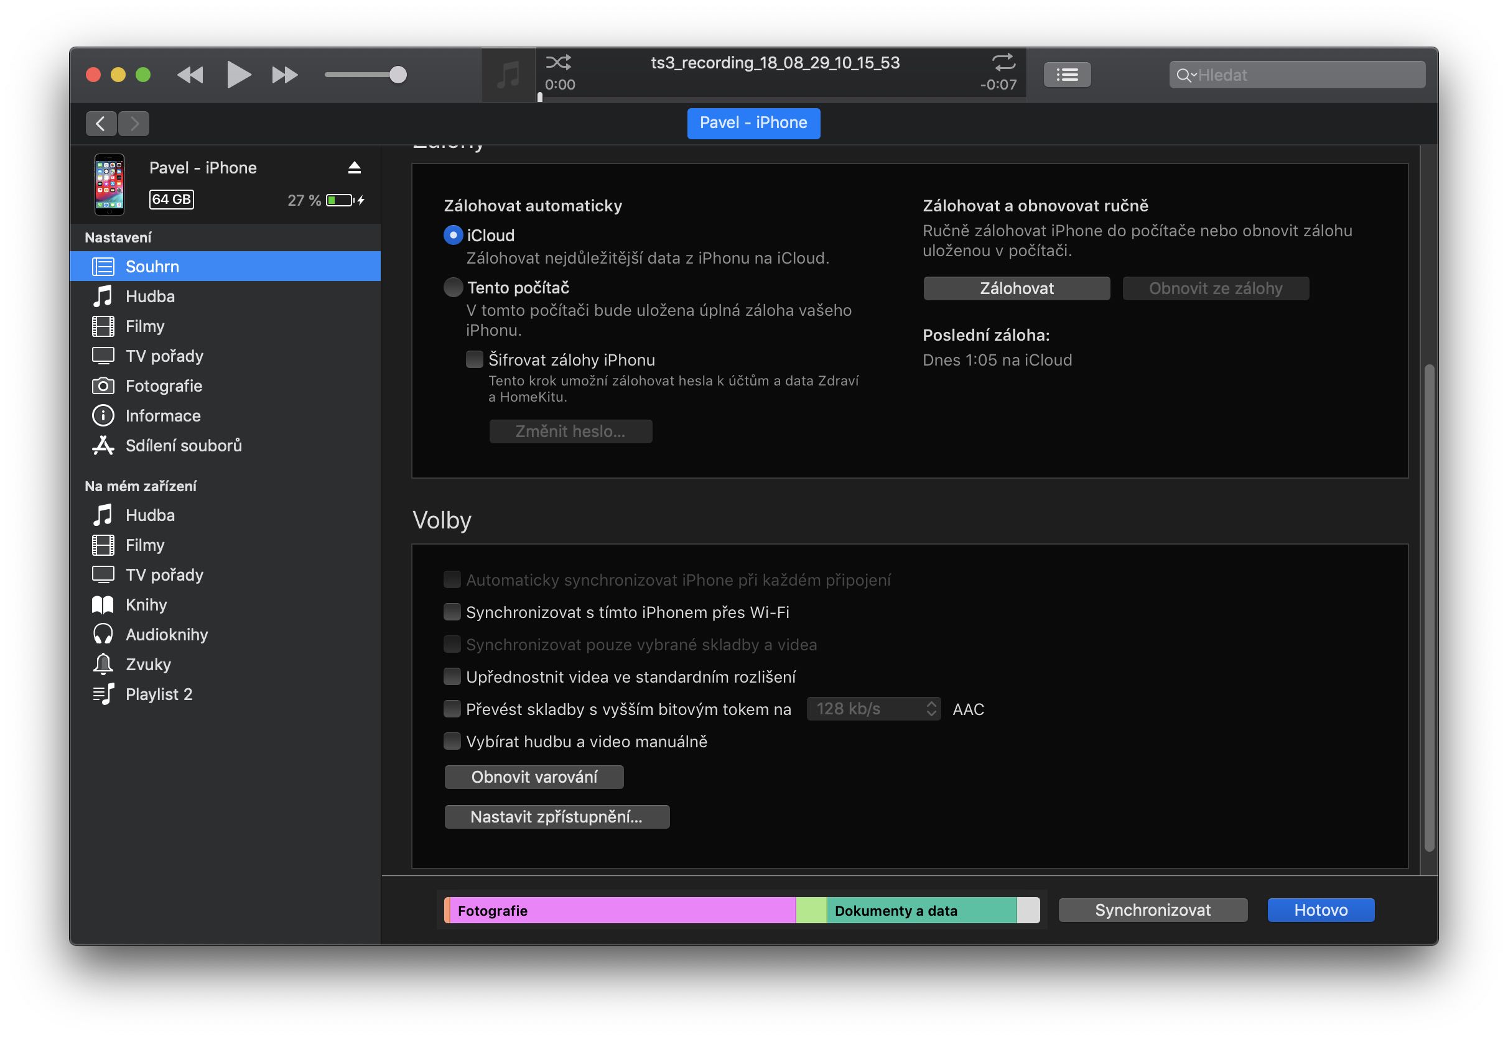Adjust the volume slider knob
The height and width of the screenshot is (1037, 1508).
click(x=398, y=75)
